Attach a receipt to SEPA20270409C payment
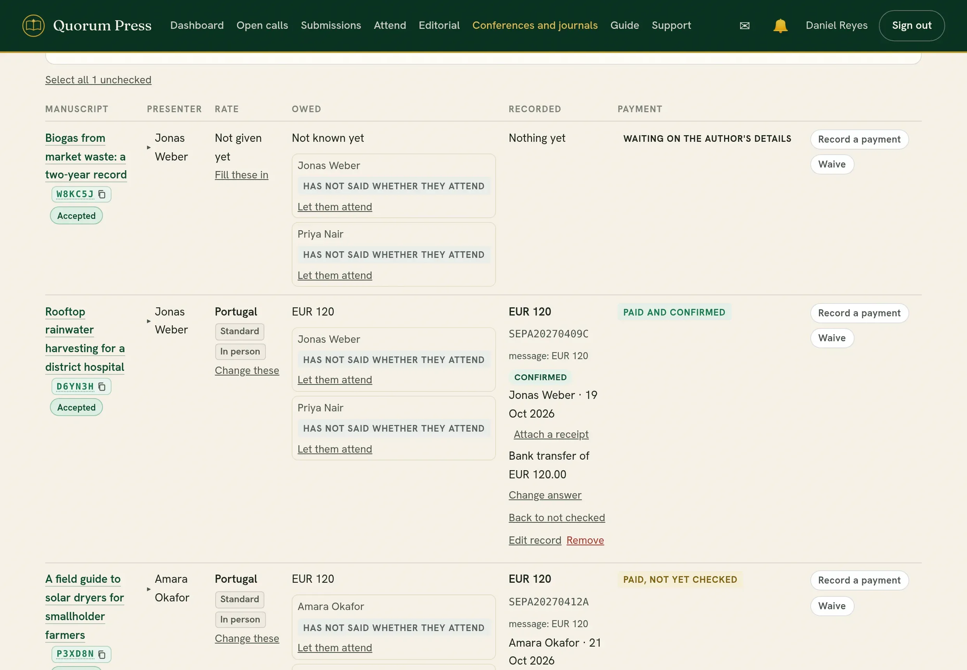The image size is (967, 670). [x=551, y=434]
